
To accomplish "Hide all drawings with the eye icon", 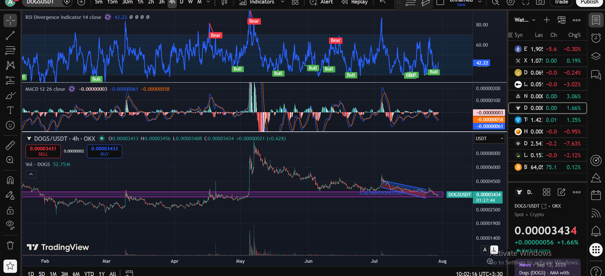I will pyautogui.click(x=10, y=225).
